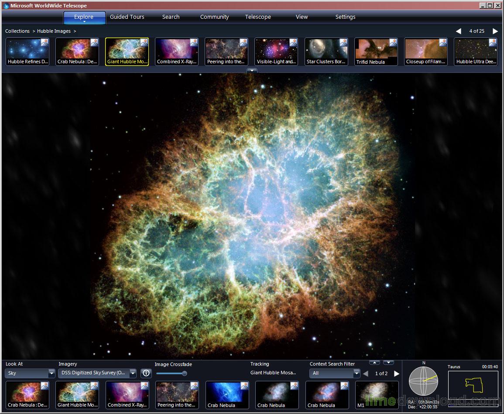Open the Imagery survey dropdown
Viewport: 504px width, 414px height.
click(x=97, y=373)
